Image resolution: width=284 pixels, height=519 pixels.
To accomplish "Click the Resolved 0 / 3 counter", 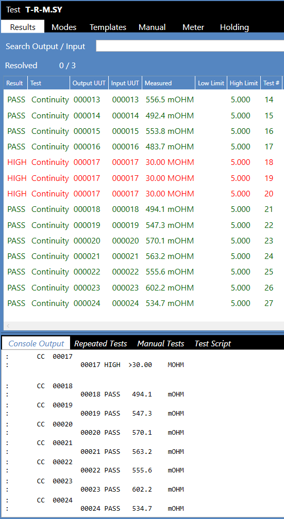I will click(40, 66).
